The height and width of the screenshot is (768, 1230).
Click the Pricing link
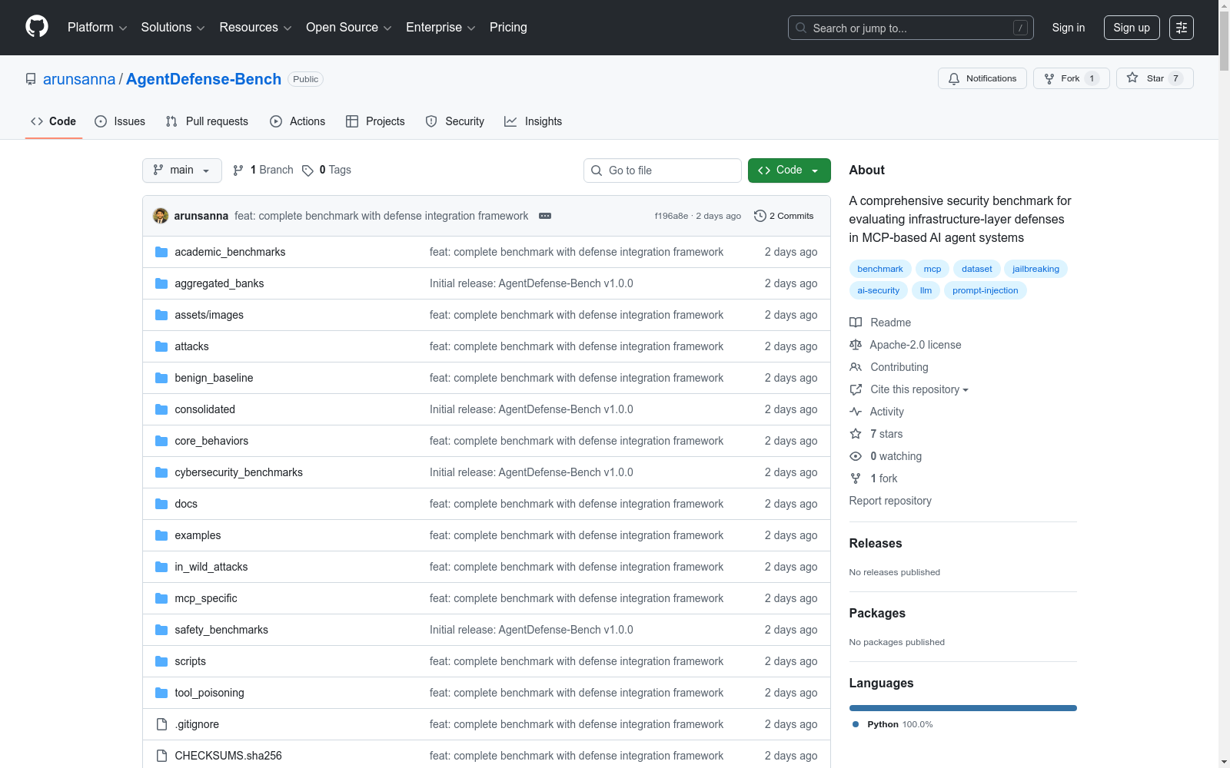[508, 28]
